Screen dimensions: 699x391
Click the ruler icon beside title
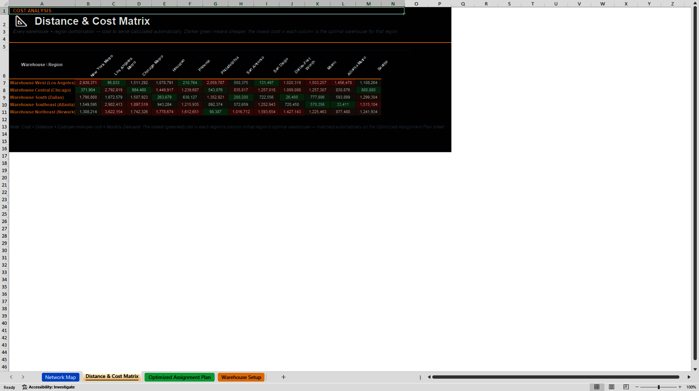pyautogui.click(x=21, y=21)
